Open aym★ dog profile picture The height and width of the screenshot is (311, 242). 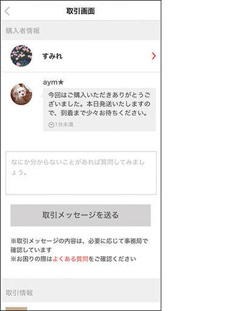pyautogui.click(x=21, y=94)
